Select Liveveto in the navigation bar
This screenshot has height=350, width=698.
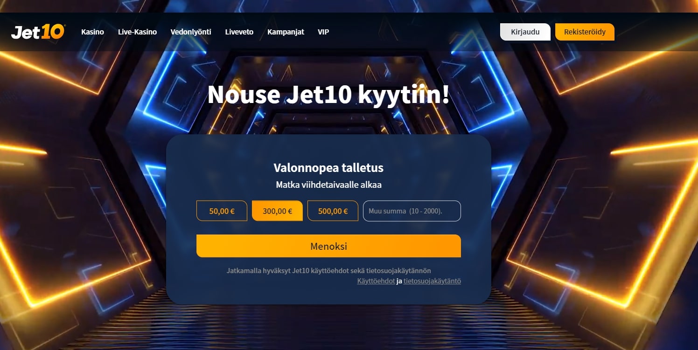tap(239, 32)
